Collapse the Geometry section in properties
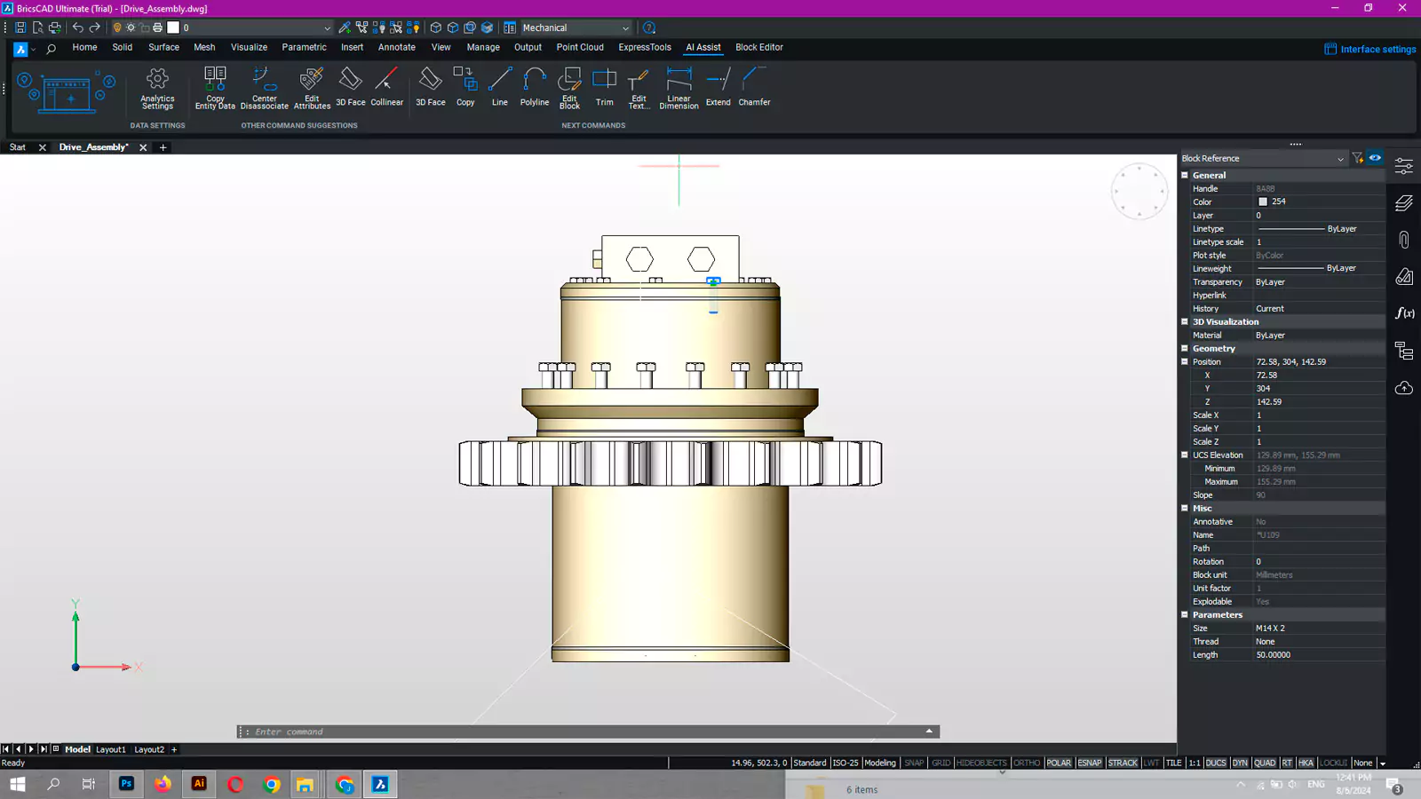The image size is (1421, 799). (x=1185, y=349)
